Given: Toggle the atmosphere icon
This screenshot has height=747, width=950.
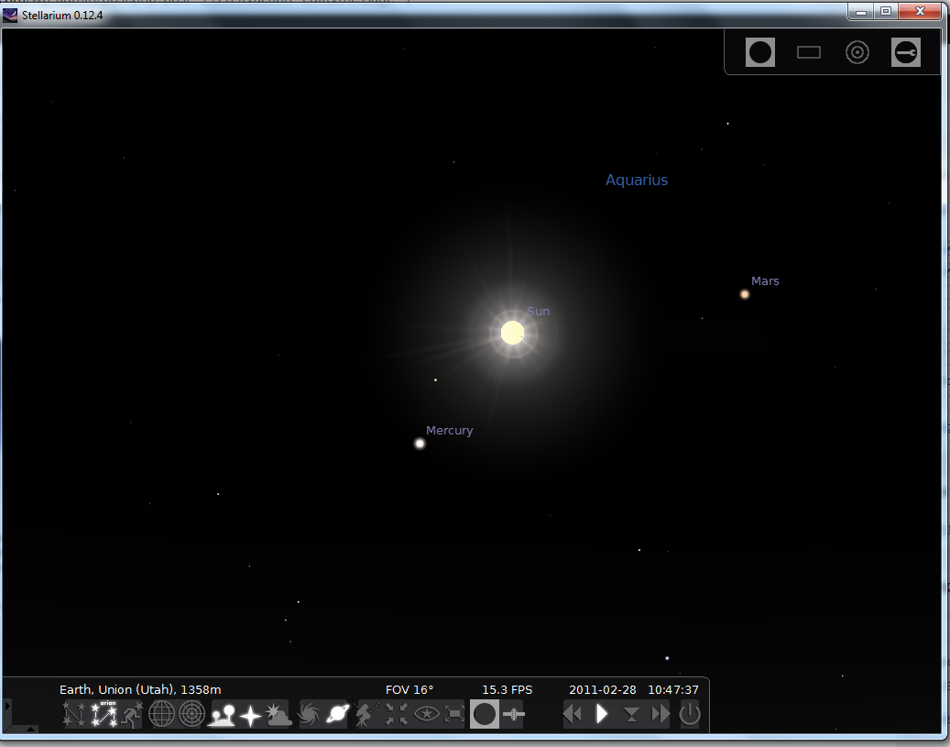Looking at the screenshot, I should click(x=278, y=714).
